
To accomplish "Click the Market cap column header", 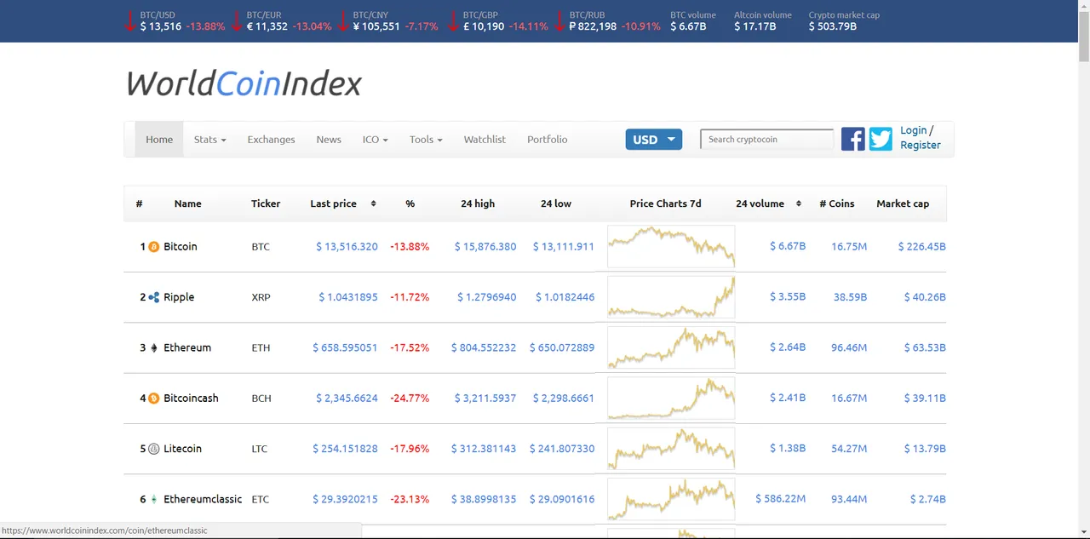I will (903, 204).
